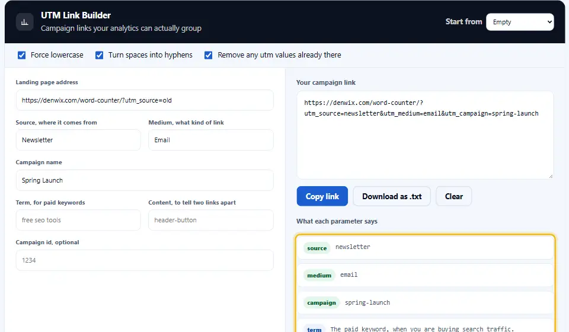Image resolution: width=569 pixels, height=332 pixels.
Task: Click the source parameter tag
Action: point(317,248)
